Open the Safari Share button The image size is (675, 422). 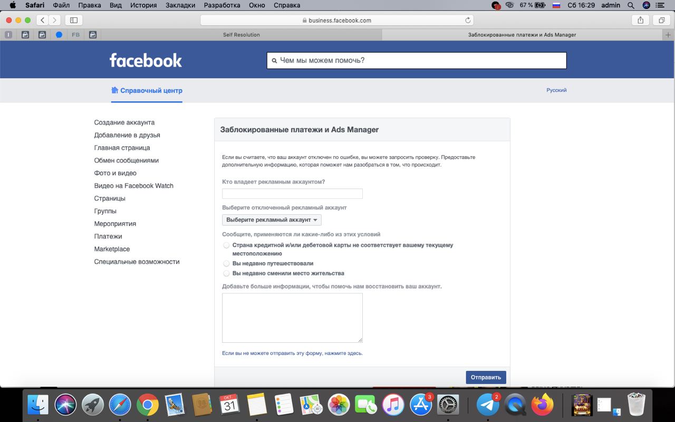640,20
